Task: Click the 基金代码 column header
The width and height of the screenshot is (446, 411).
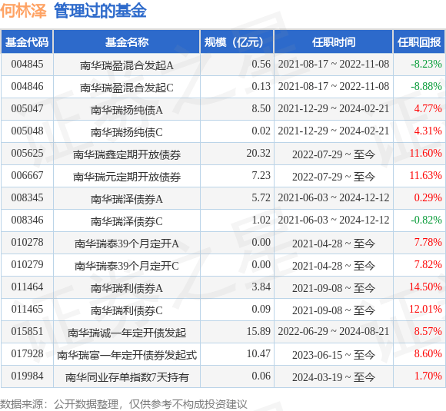Action: pos(27,42)
